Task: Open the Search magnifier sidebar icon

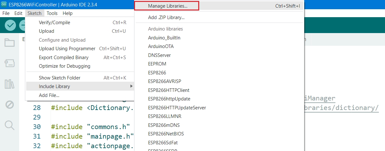Action: pos(10,125)
